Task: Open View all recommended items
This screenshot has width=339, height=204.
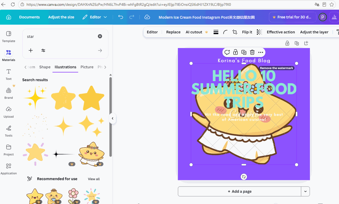Action: 94,179
